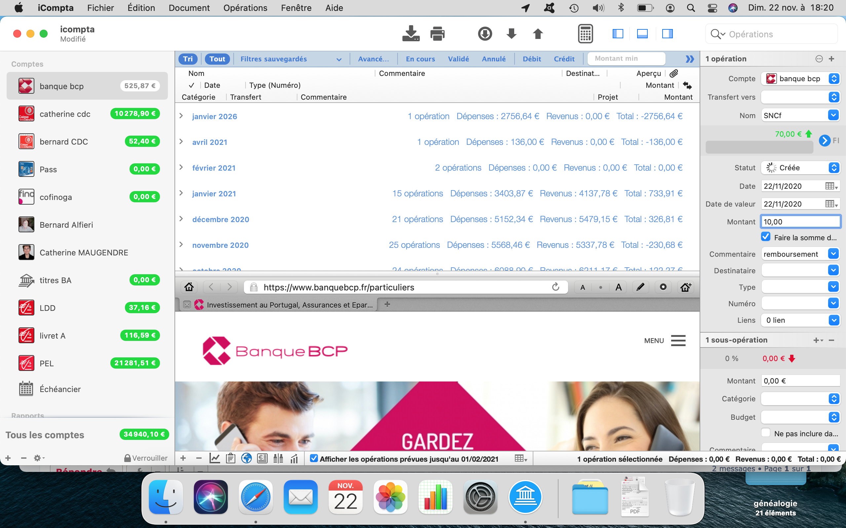Open the Échéancier scheduler

tap(60, 389)
